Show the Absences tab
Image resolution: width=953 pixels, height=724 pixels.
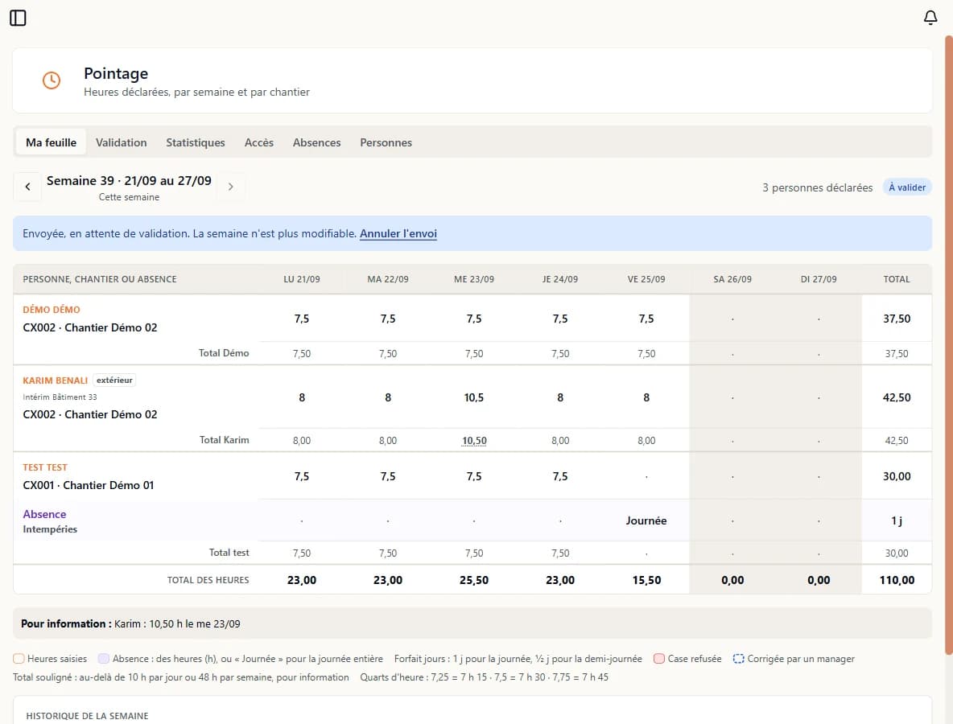pyautogui.click(x=316, y=142)
